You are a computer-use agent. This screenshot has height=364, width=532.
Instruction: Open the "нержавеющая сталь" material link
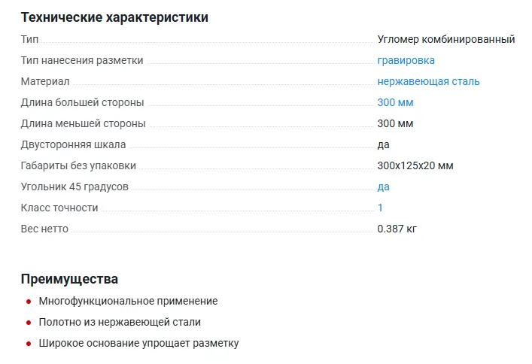(x=428, y=81)
